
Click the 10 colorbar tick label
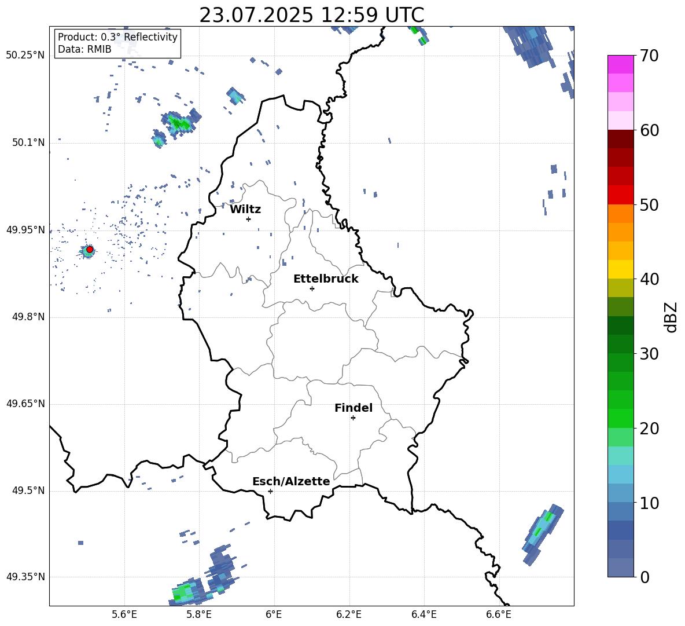(650, 503)
